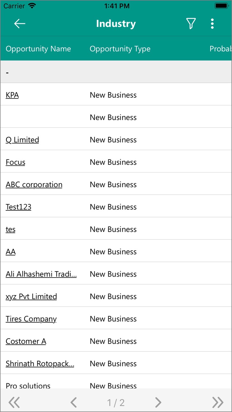Open the Focus opportunity link
Image resolution: width=232 pixels, height=412 pixels.
pos(15,162)
